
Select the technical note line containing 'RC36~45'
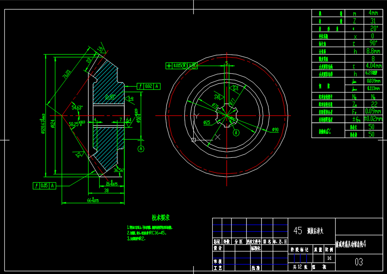pos(147,233)
